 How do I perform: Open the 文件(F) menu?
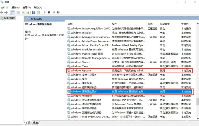click(x=5, y=8)
